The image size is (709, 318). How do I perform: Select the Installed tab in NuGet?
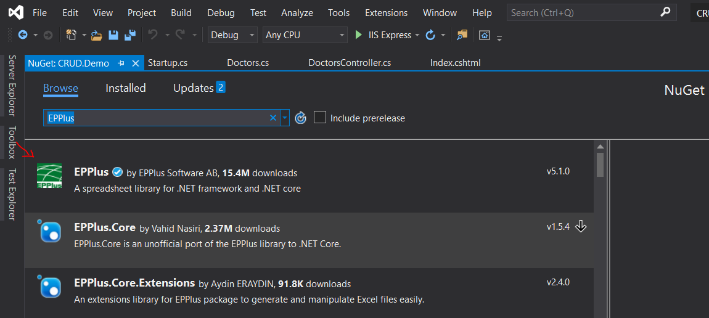pyautogui.click(x=126, y=88)
